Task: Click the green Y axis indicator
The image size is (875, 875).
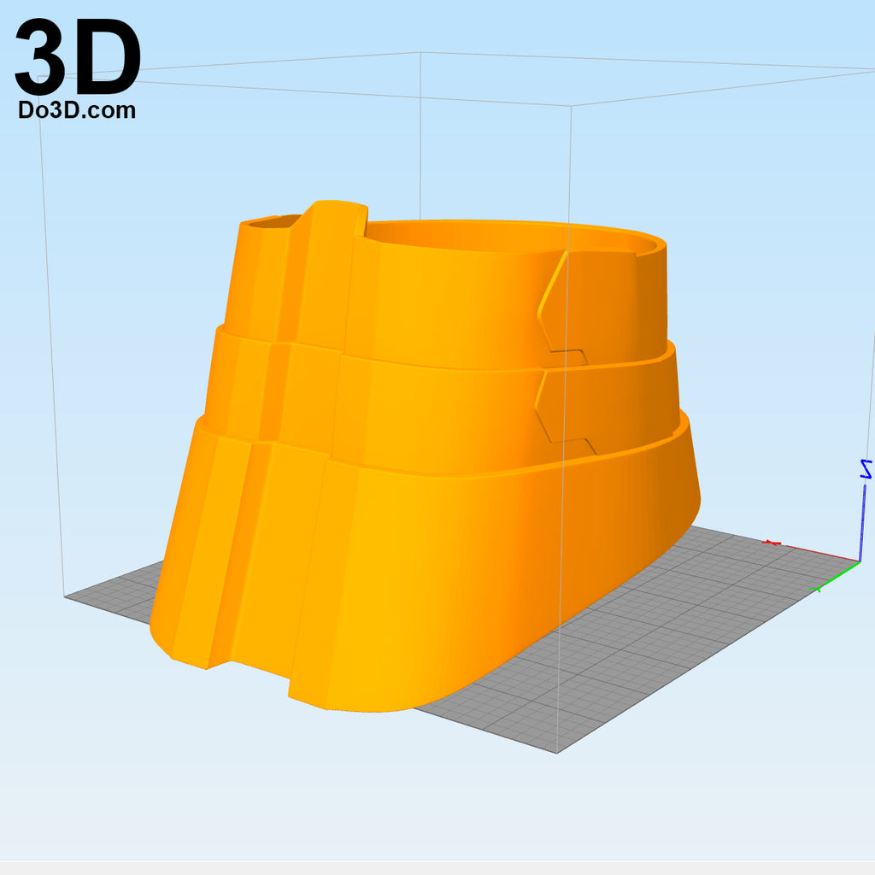Action: pyautogui.click(x=835, y=577)
